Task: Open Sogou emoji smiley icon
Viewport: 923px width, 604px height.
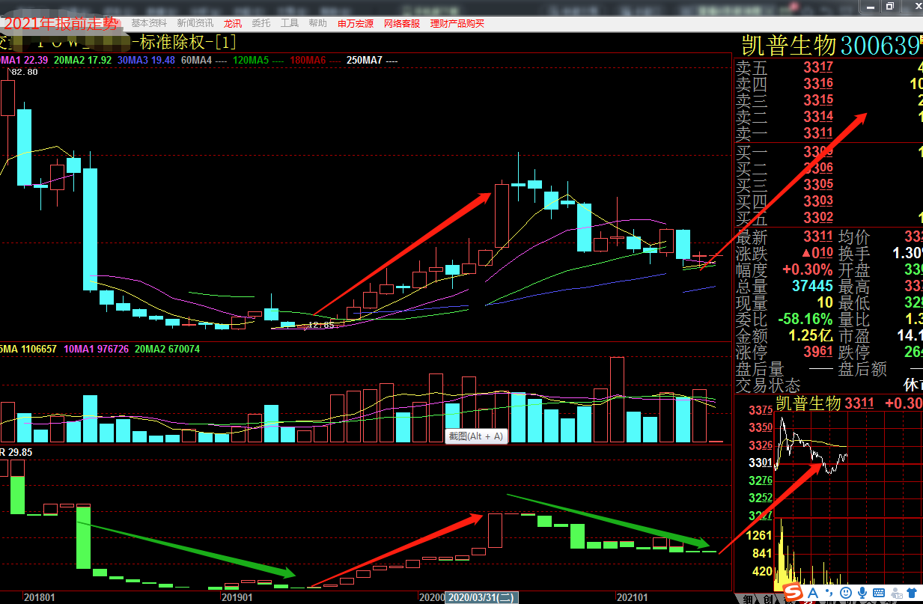Action: [845, 594]
